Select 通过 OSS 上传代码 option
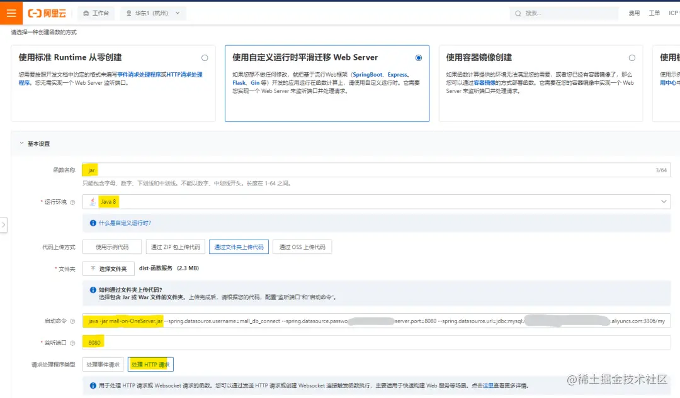 click(302, 247)
